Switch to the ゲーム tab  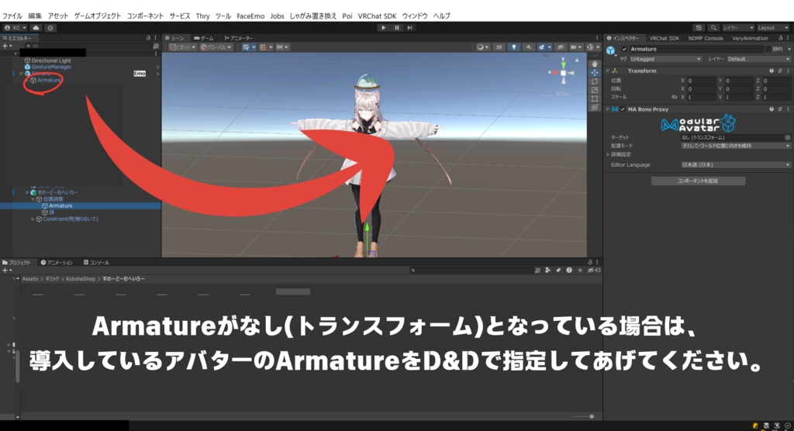coord(204,38)
